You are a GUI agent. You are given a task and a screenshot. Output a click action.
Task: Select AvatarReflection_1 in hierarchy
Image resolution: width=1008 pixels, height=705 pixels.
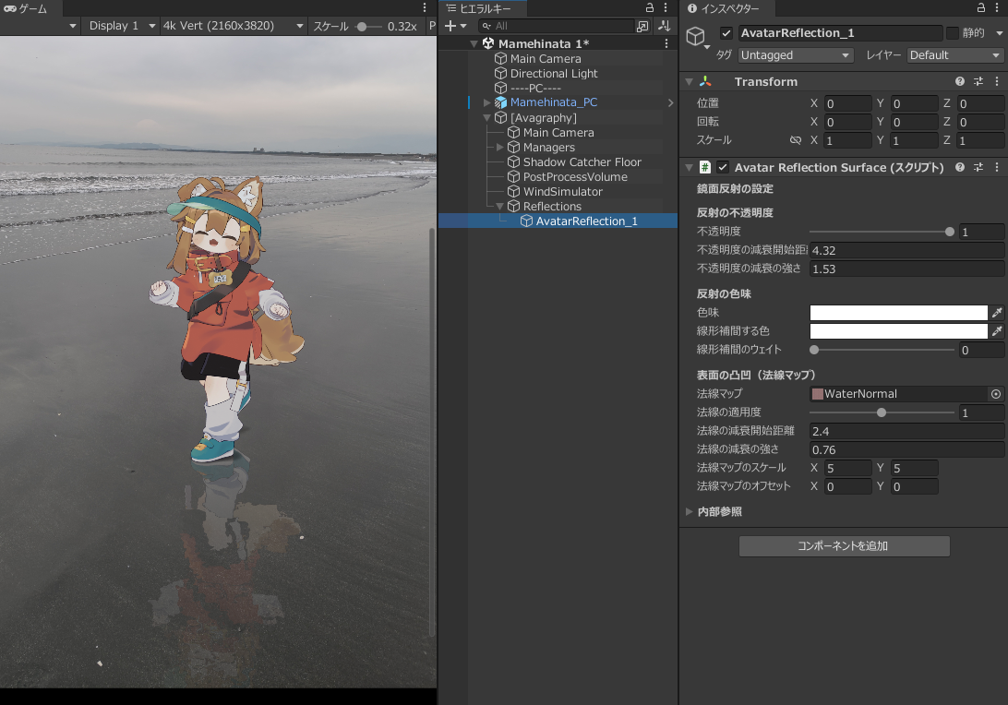[586, 221]
